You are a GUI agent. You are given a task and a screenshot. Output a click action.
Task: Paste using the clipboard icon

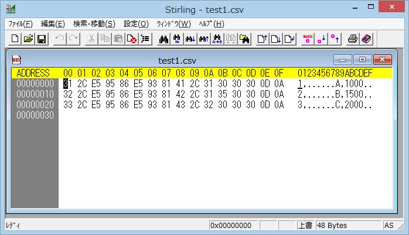[119, 39]
